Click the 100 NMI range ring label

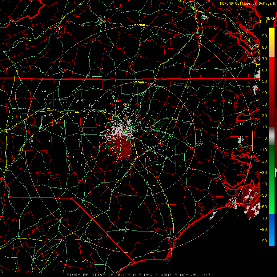point(138,25)
